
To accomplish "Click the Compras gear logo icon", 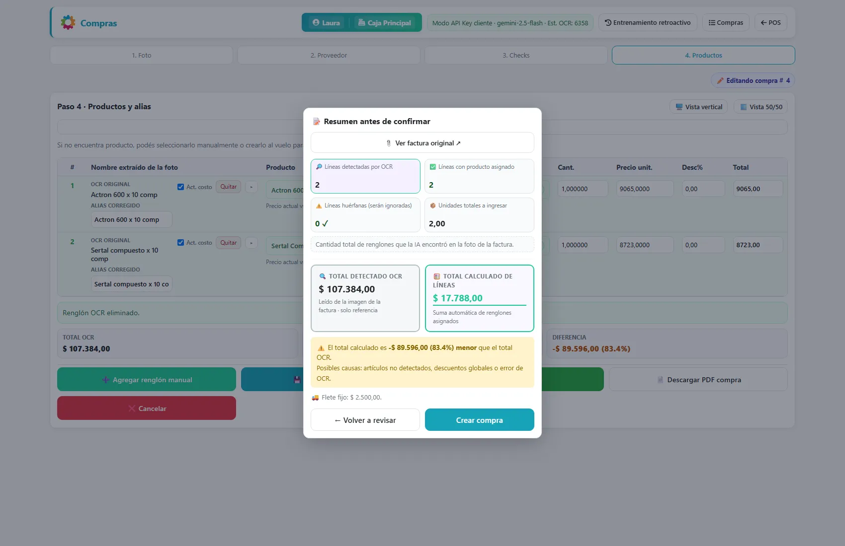I will [x=68, y=22].
